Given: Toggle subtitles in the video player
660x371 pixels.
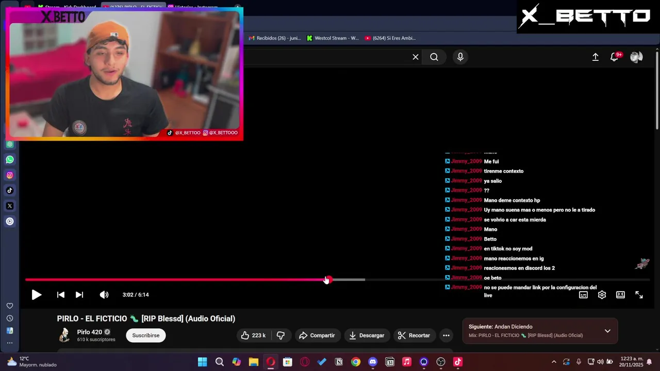Looking at the screenshot, I should [x=583, y=295].
